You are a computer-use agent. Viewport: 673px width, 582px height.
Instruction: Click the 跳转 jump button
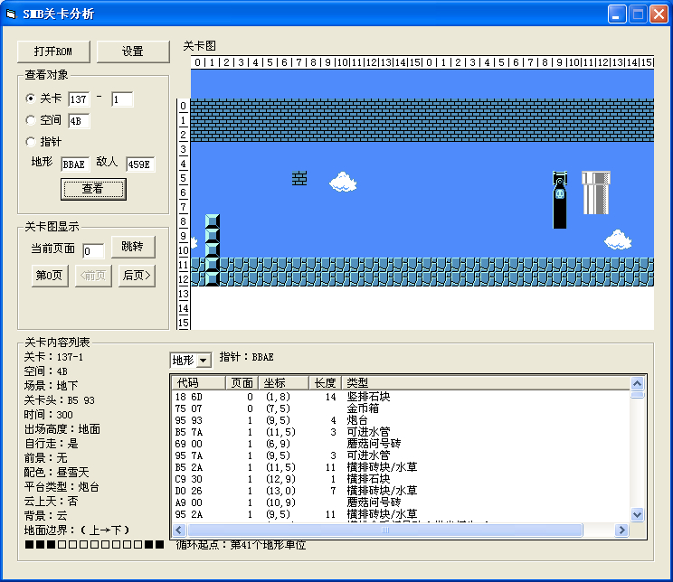click(x=133, y=247)
